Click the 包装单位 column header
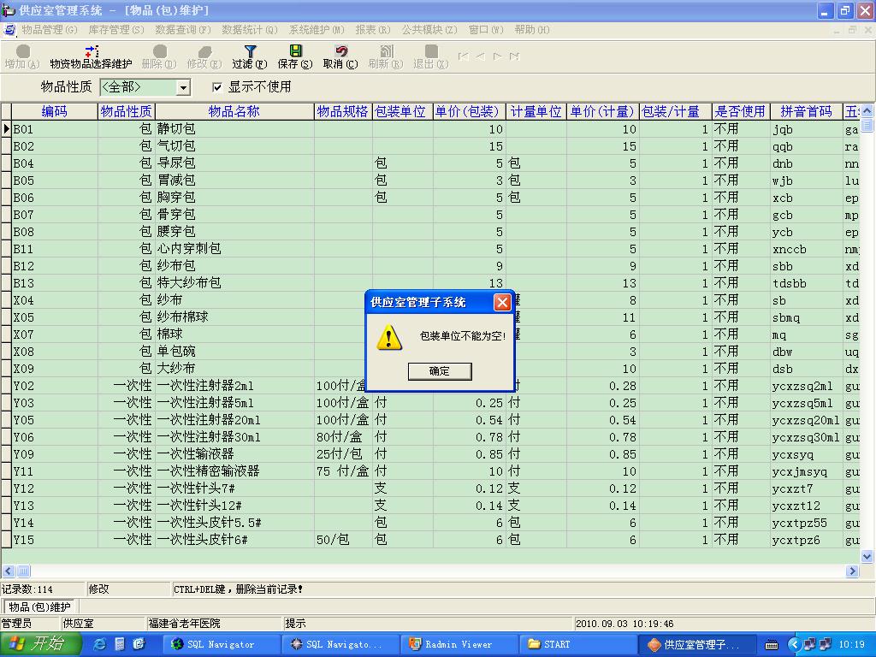 point(402,111)
